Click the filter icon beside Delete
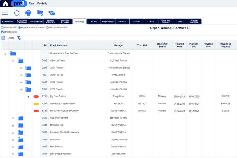 (x=19, y=38)
